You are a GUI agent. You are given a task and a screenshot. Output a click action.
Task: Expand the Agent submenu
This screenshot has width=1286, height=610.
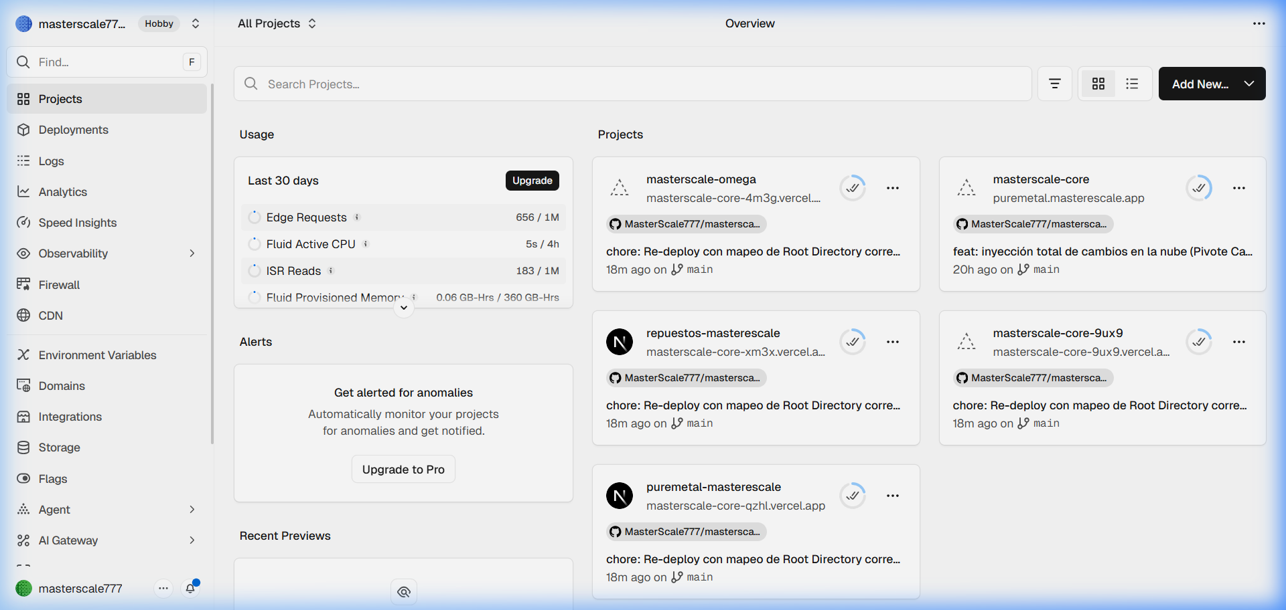click(x=192, y=510)
